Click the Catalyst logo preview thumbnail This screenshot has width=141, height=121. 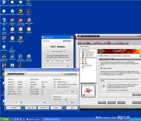tap(88, 91)
